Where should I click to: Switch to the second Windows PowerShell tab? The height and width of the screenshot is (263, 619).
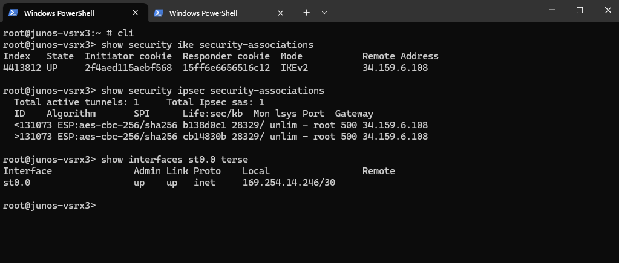(220, 13)
